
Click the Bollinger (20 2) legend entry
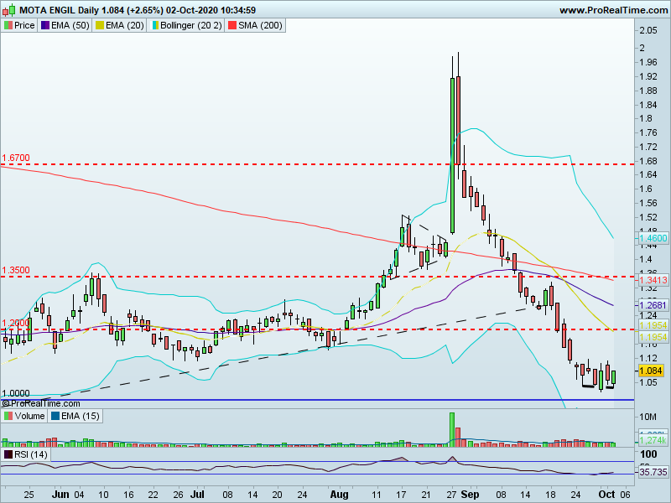pos(185,26)
